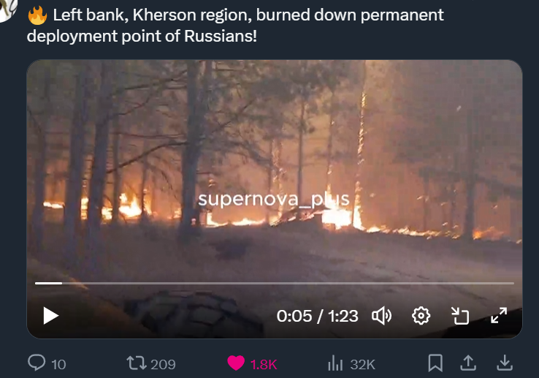The width and height of the screenshot is (539, 378).
Task: Click the 32K views count
Action: pyautogui.click(x=363, y=364)
